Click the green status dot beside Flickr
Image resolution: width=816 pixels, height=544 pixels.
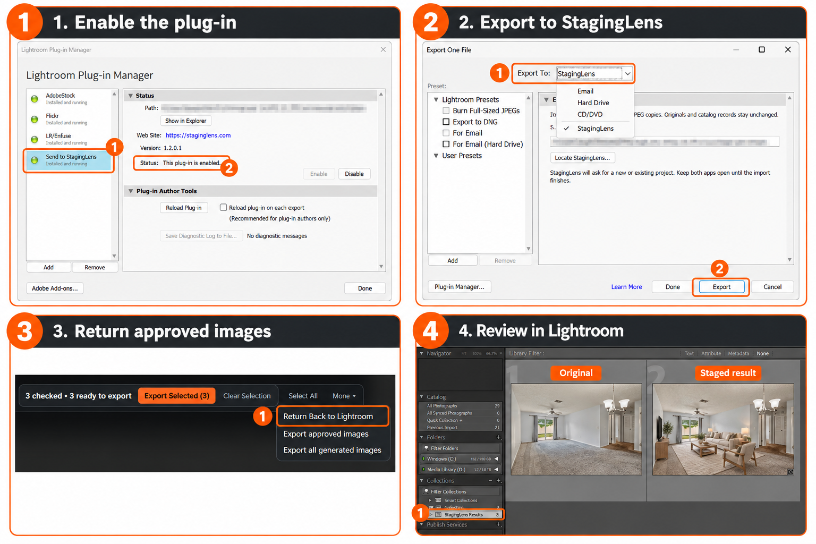(35, 119)
